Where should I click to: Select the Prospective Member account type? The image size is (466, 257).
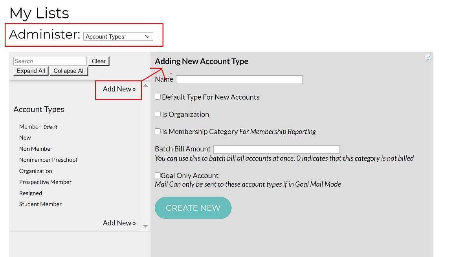(x=45, y=182)
